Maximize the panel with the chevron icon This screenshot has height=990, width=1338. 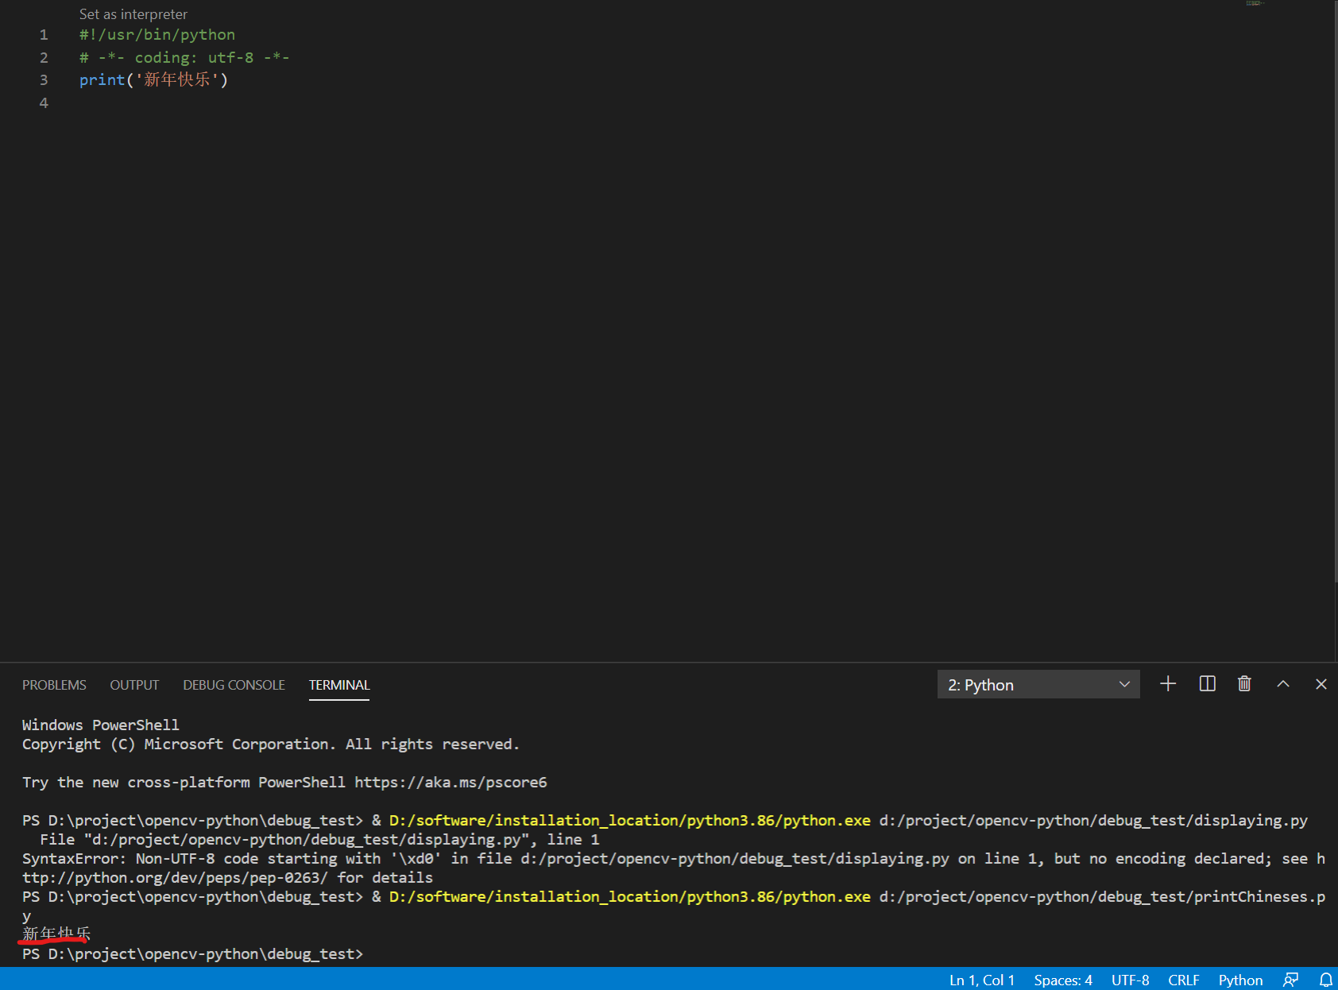coord(1283,683)
